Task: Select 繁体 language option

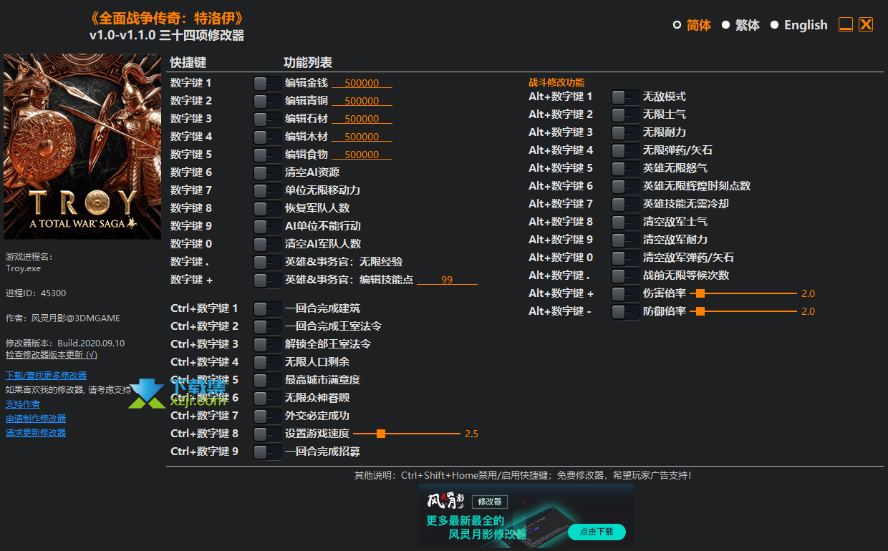Action: click(740, 25)
